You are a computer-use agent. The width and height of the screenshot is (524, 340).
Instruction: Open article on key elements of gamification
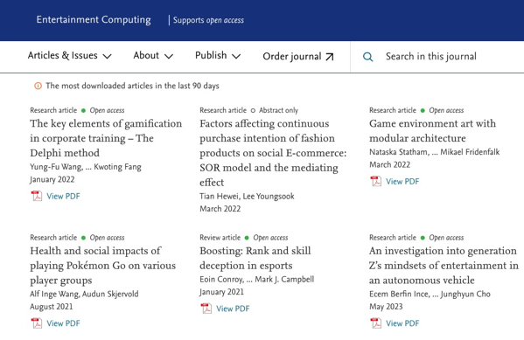click(106, 138)
